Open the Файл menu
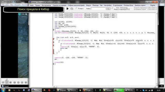The height and width of the screenshot is (92, 165). coord(32,5)
